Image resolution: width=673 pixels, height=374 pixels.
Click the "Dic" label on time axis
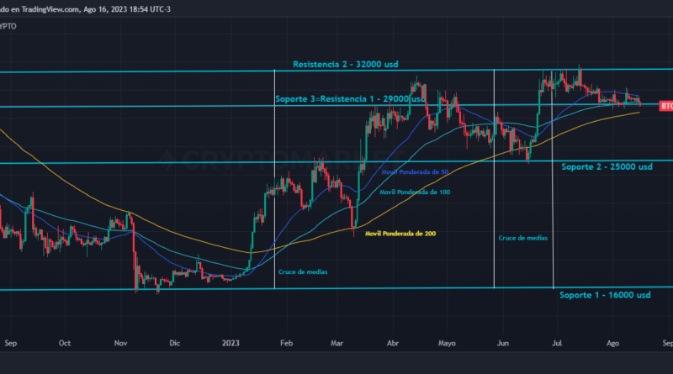[x=175, y=343]
